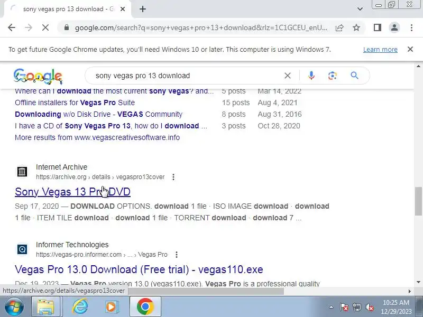Screen dimensions: 423x317
Task: Click the taskbar clock 10:25 AM
Action: (x=396, y=303)
